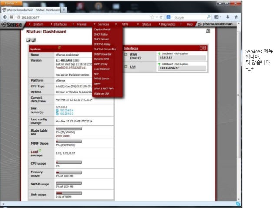Expand the Interfaces top menu
The height and width of the screenshot is (208, 277).
pos(60,24)
